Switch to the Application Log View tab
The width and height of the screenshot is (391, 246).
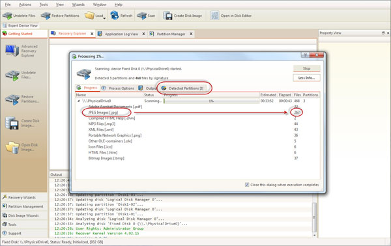tap(121, 34)
